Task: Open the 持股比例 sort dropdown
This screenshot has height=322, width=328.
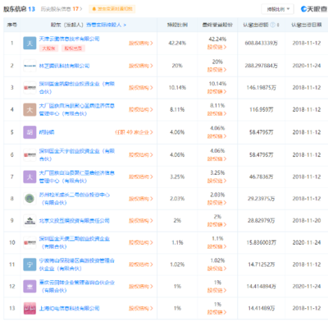Action: (x=277, y=9)
